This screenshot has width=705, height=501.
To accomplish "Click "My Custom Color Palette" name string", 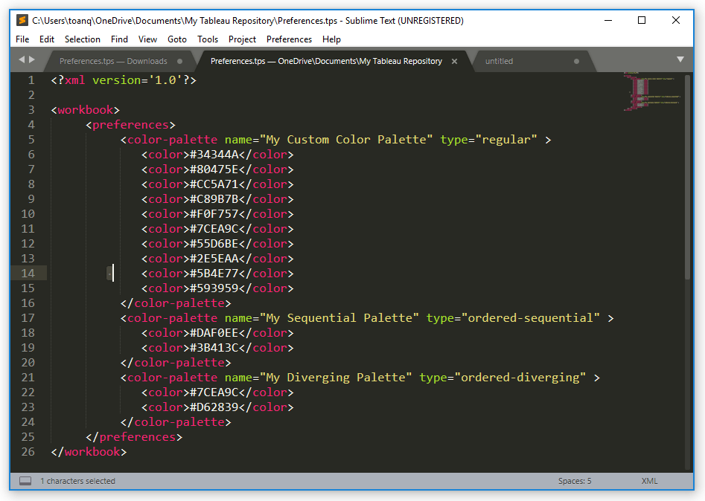I will click(346, 140).
